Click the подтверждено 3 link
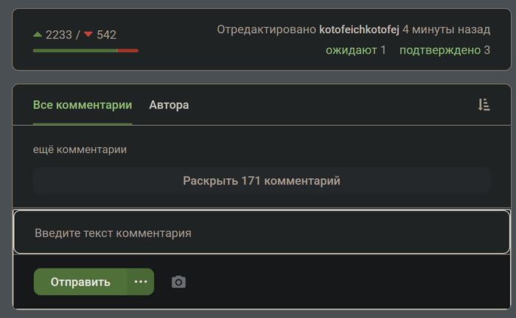 pos(444,50)
